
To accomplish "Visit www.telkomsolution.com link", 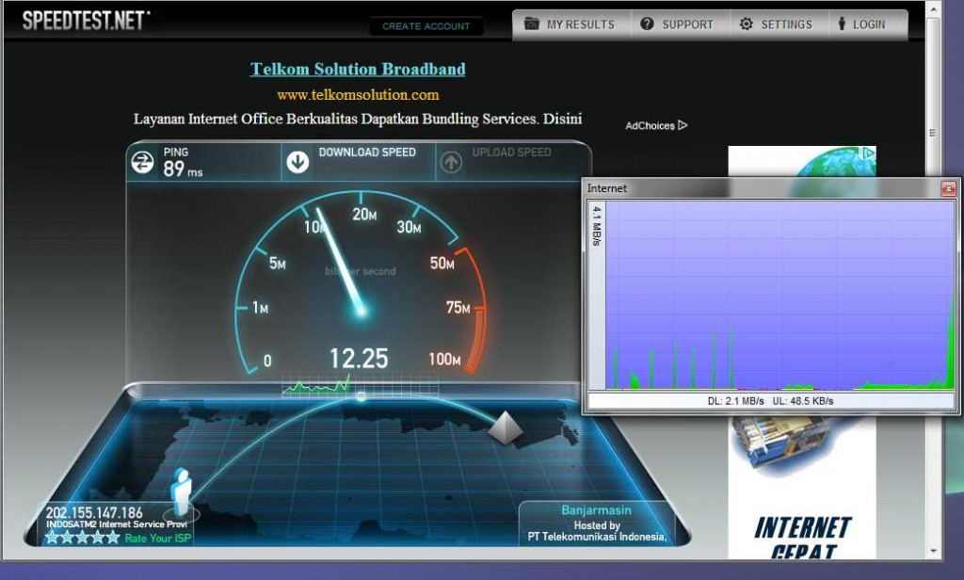I will tap(358, 95).
